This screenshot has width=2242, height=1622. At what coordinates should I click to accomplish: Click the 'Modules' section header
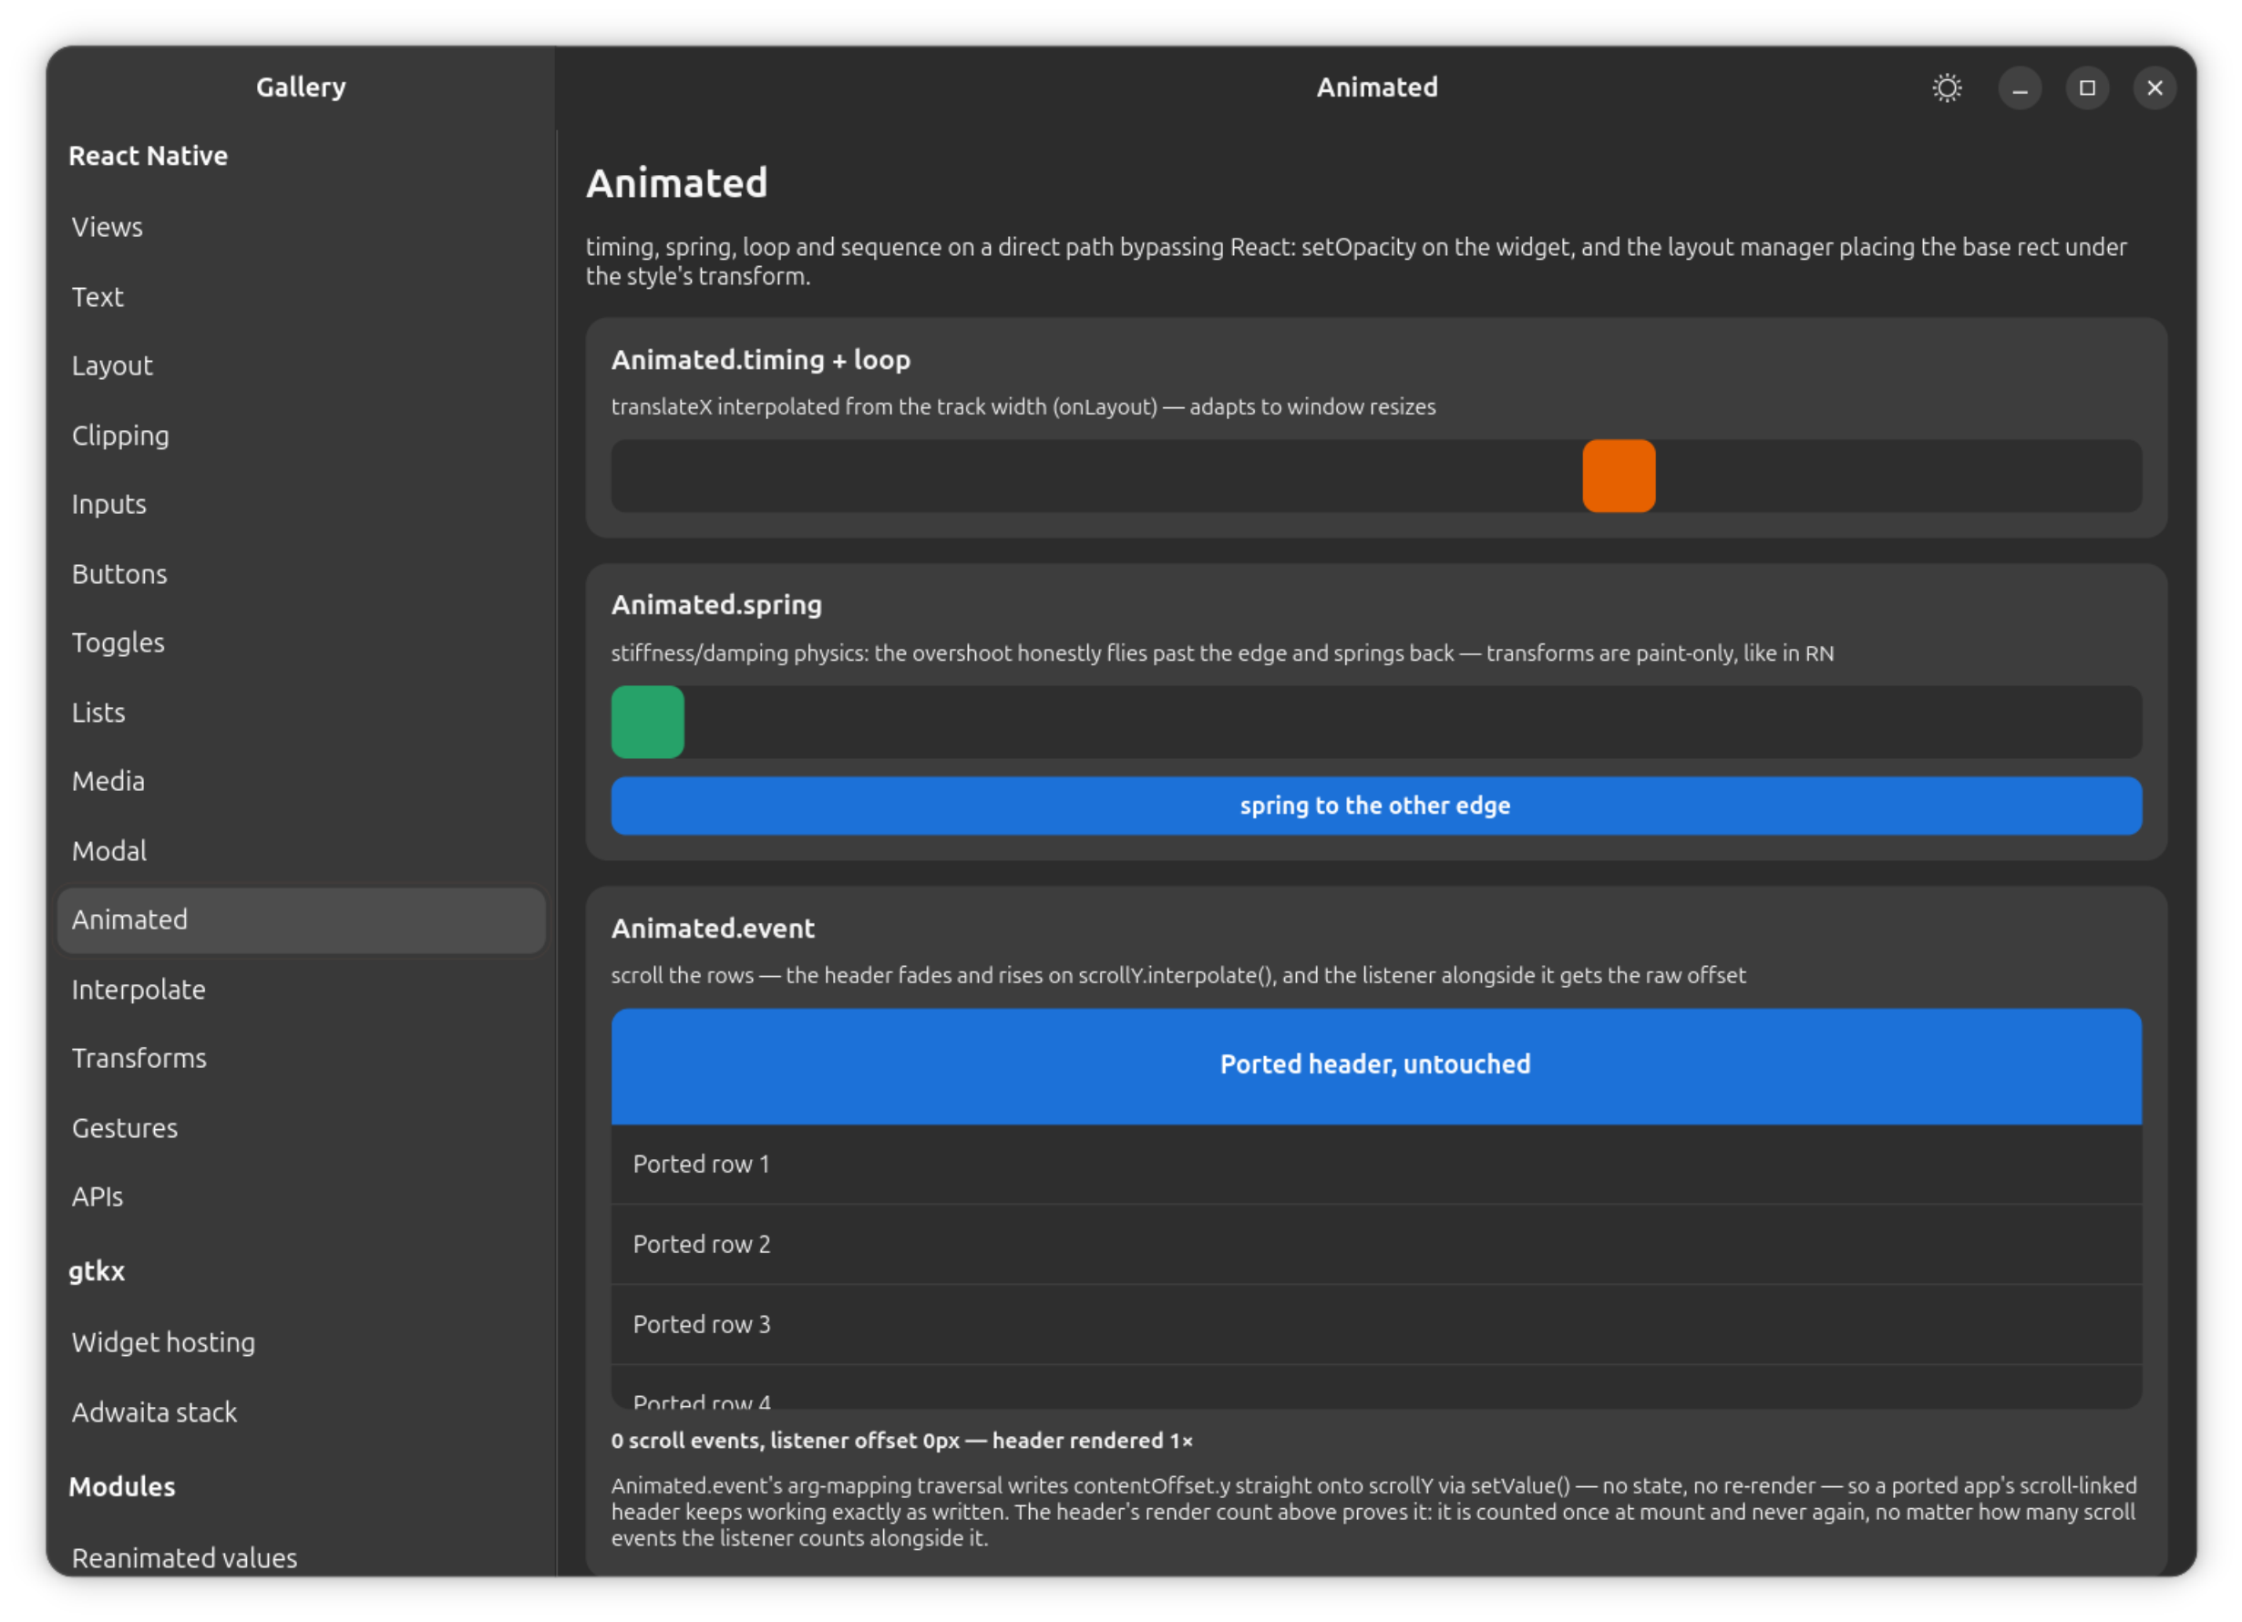point(121,1486)
